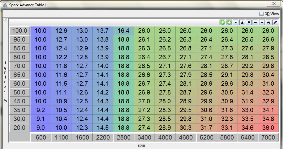
Task: Select the 5800 rpm bin header
Action: coord(227,137)
